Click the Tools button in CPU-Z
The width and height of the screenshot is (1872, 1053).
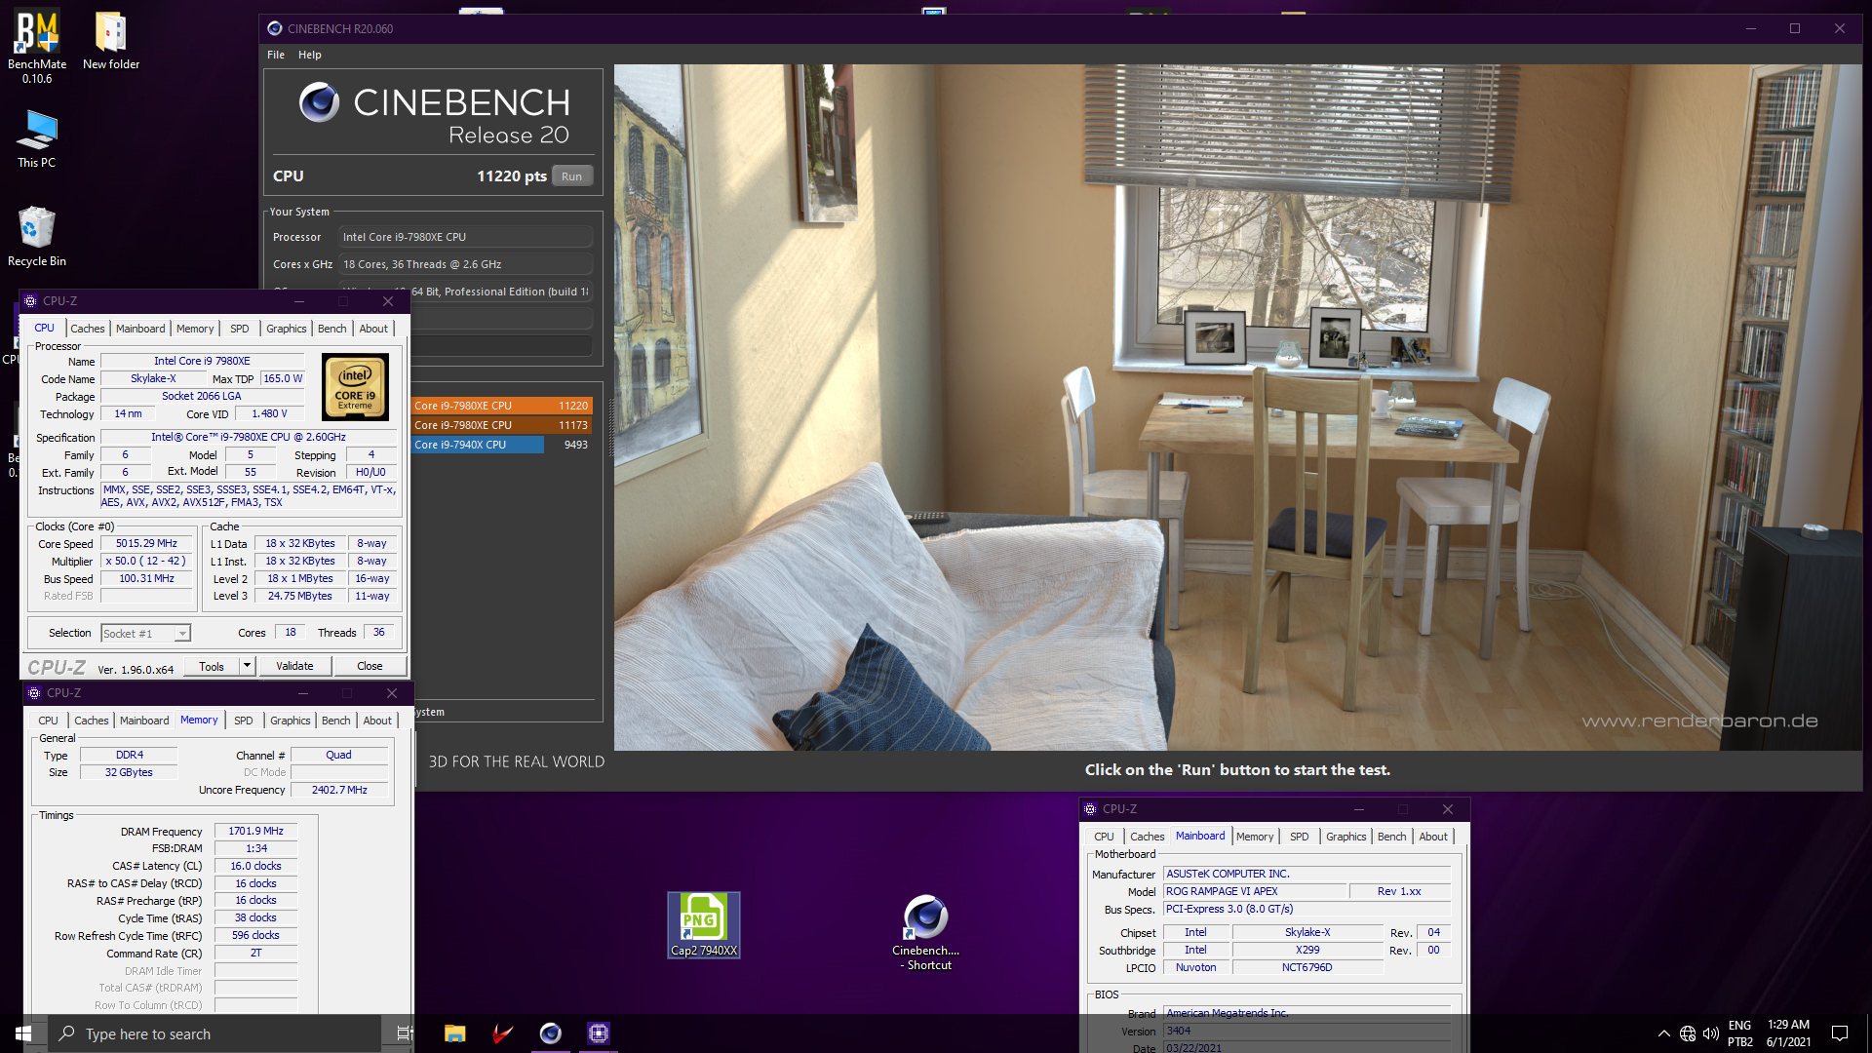(x=212, y=667)
